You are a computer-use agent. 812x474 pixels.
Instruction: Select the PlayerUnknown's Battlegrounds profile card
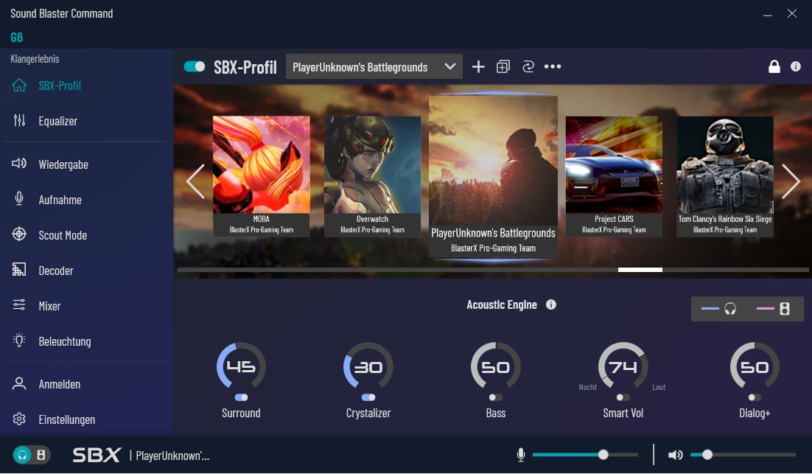[493, 176]
